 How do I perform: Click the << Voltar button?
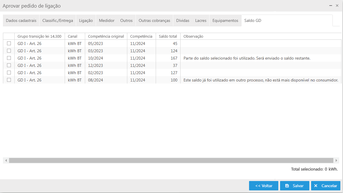(264, 186)
